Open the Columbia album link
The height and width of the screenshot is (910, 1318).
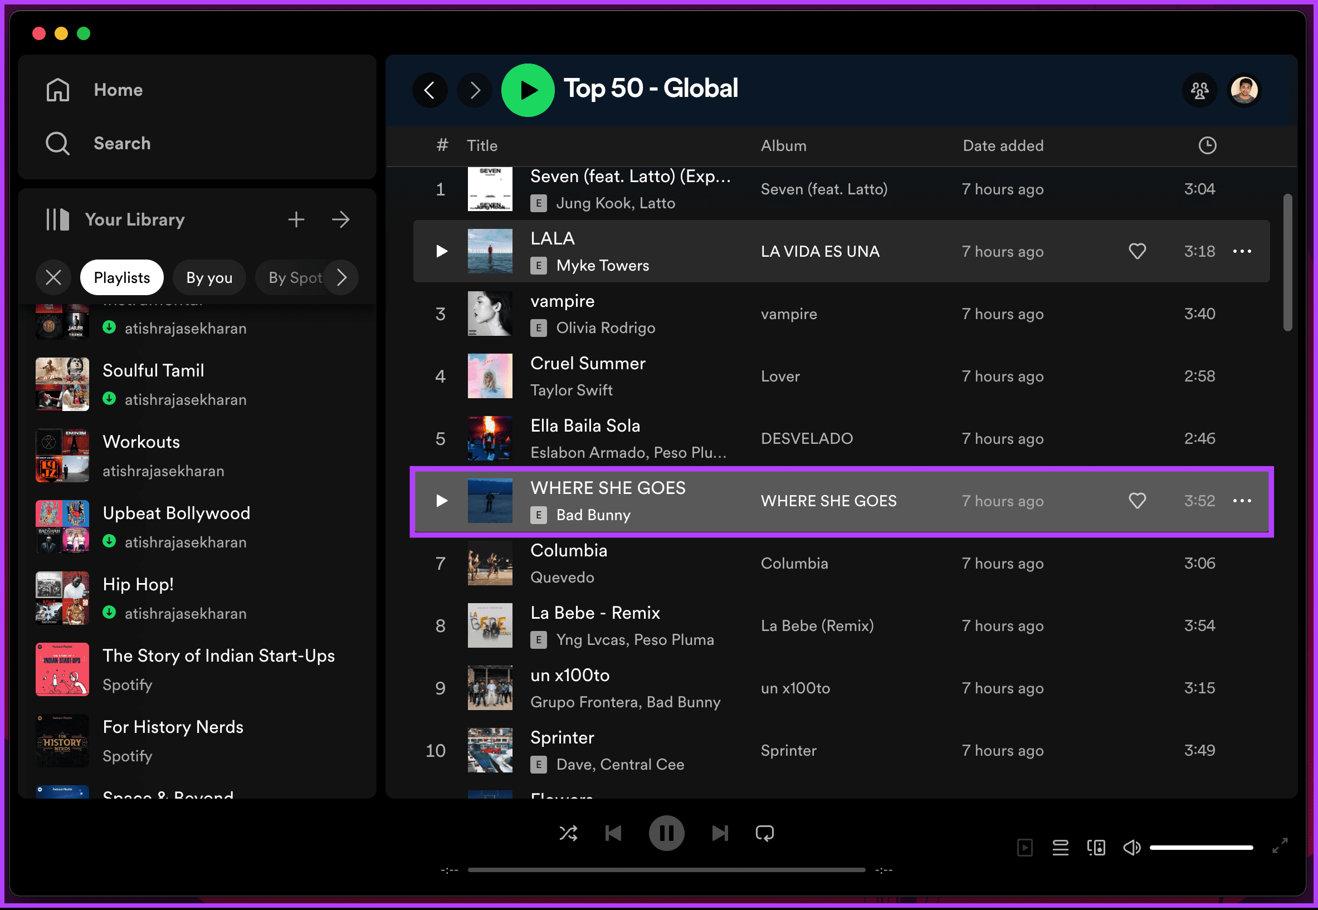(794, 564)
